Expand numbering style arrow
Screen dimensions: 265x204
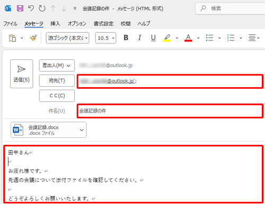(241, 38)
